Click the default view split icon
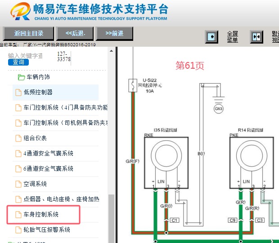This screenshot has height=243, width=279. [x=256, y=37]
